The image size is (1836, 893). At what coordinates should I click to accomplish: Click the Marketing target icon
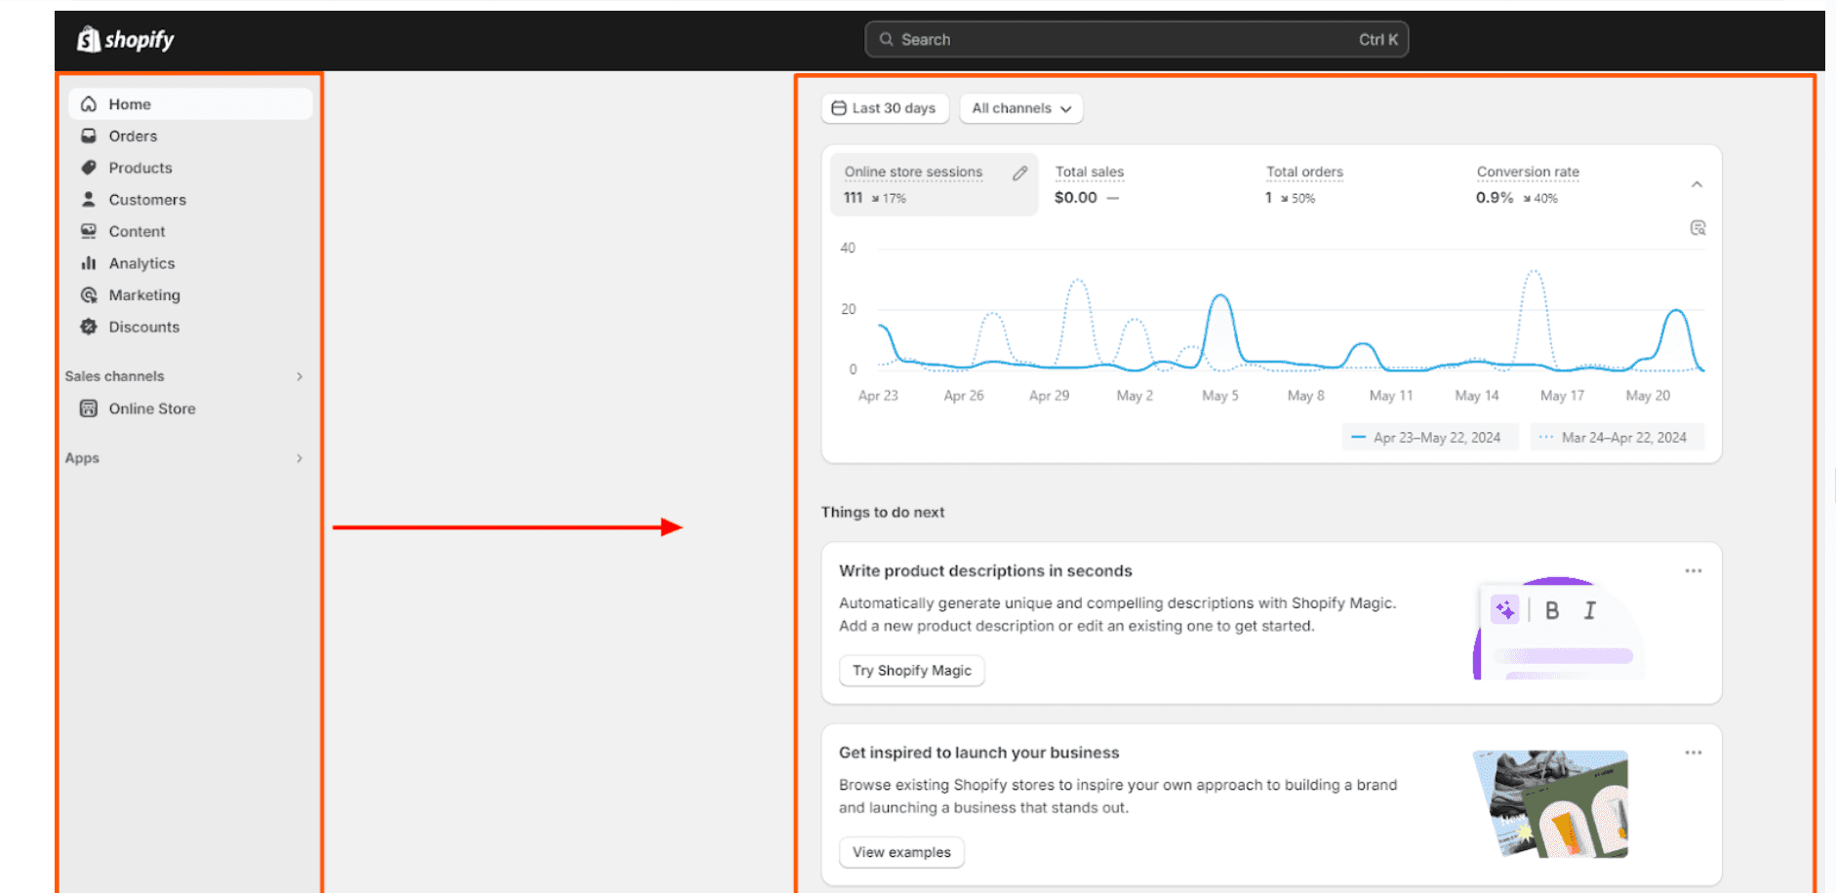pos(89,294)
